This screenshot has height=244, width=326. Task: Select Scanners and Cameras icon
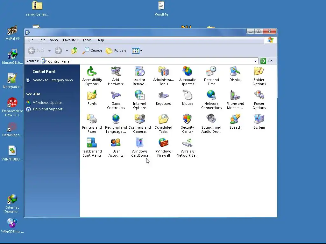pyautogui.click(x=140, y=124)
